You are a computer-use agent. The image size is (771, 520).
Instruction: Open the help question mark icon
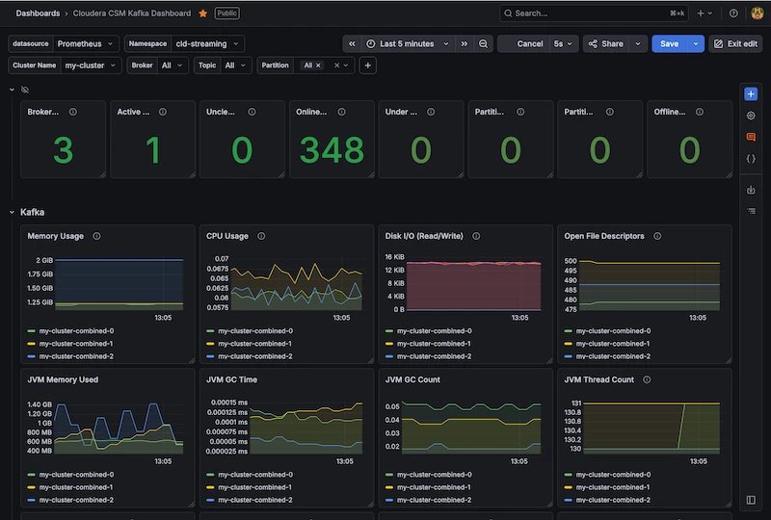pyautogui.click(x=733, y=13)
